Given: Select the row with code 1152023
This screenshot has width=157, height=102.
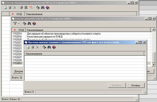Looking at the screenshot, I should tap(17, 48).
